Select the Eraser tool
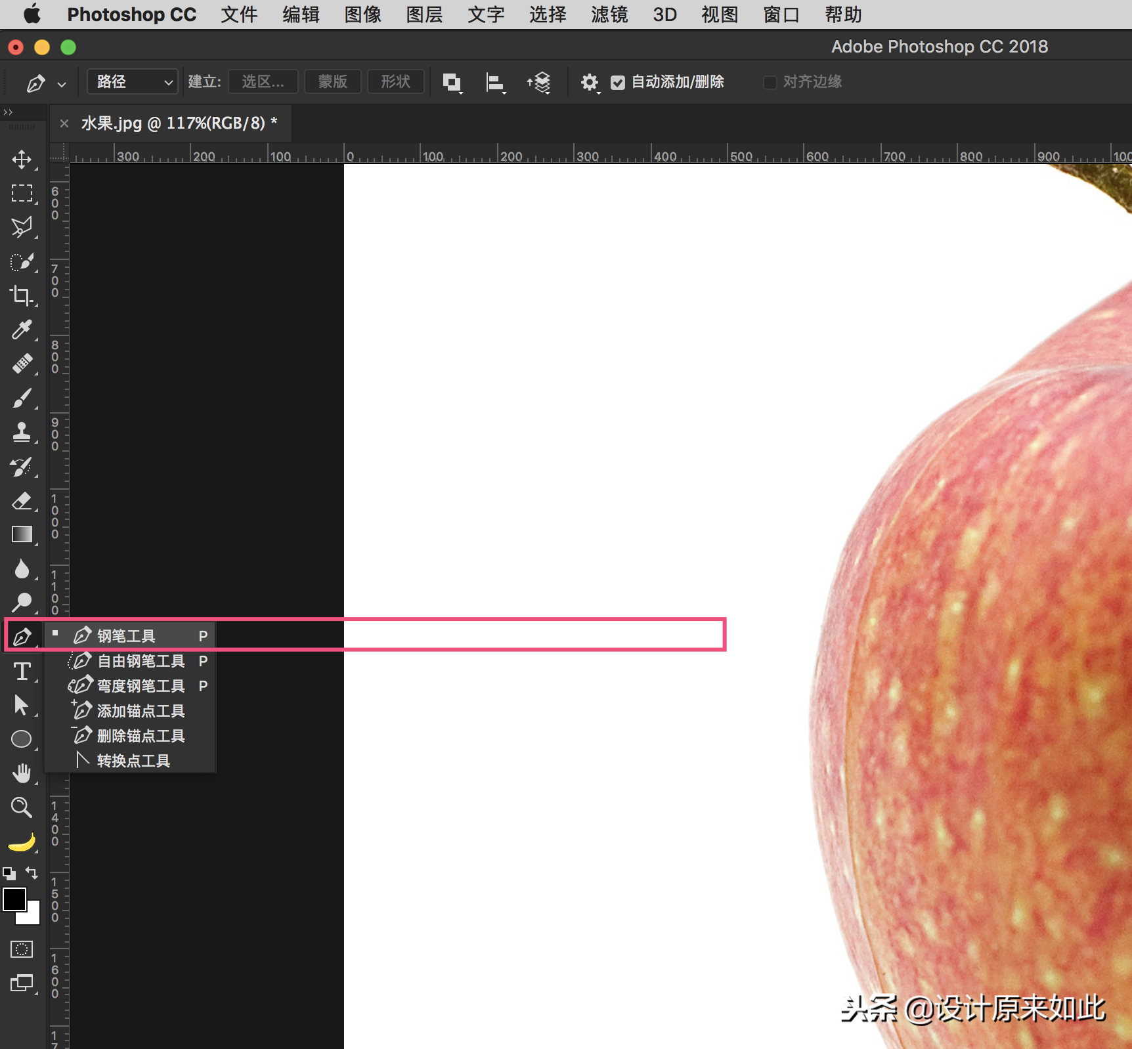This screenshot has height=1049, width=1132. coord(22,501)
